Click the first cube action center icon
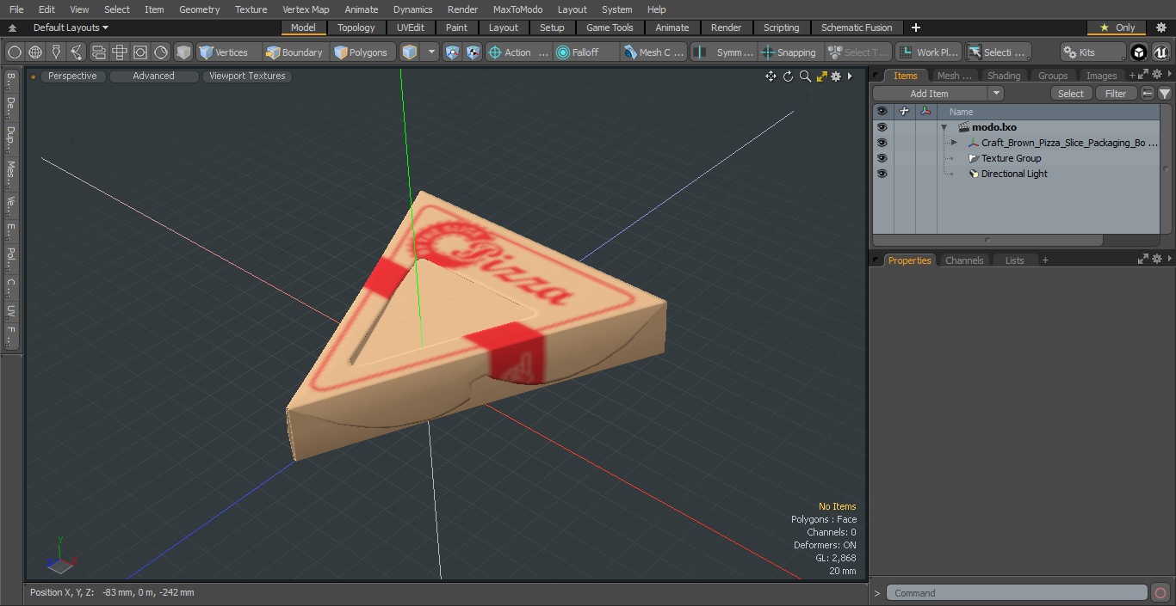This screenshot has width=1176, height=606. pyautogui.click(x=452, y=52)
